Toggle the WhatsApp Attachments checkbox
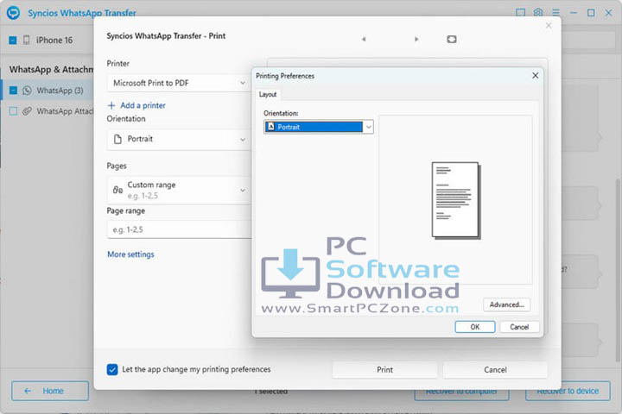This screenshot has height=414, width=622. coord(13,111)
